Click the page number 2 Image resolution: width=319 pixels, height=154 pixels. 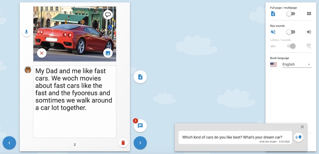point(75,145)
